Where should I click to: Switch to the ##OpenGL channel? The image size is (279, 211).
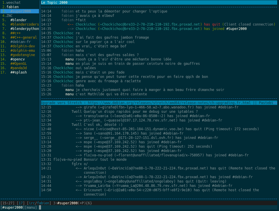[19, 63]
